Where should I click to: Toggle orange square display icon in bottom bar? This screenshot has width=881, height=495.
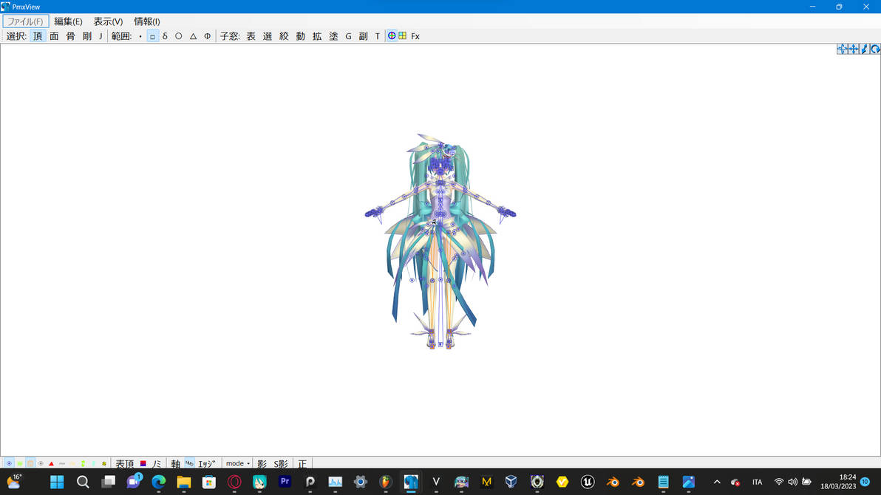30,463
